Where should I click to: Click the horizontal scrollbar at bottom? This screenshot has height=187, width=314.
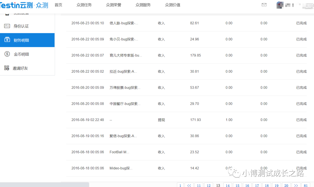coord(44,185)
